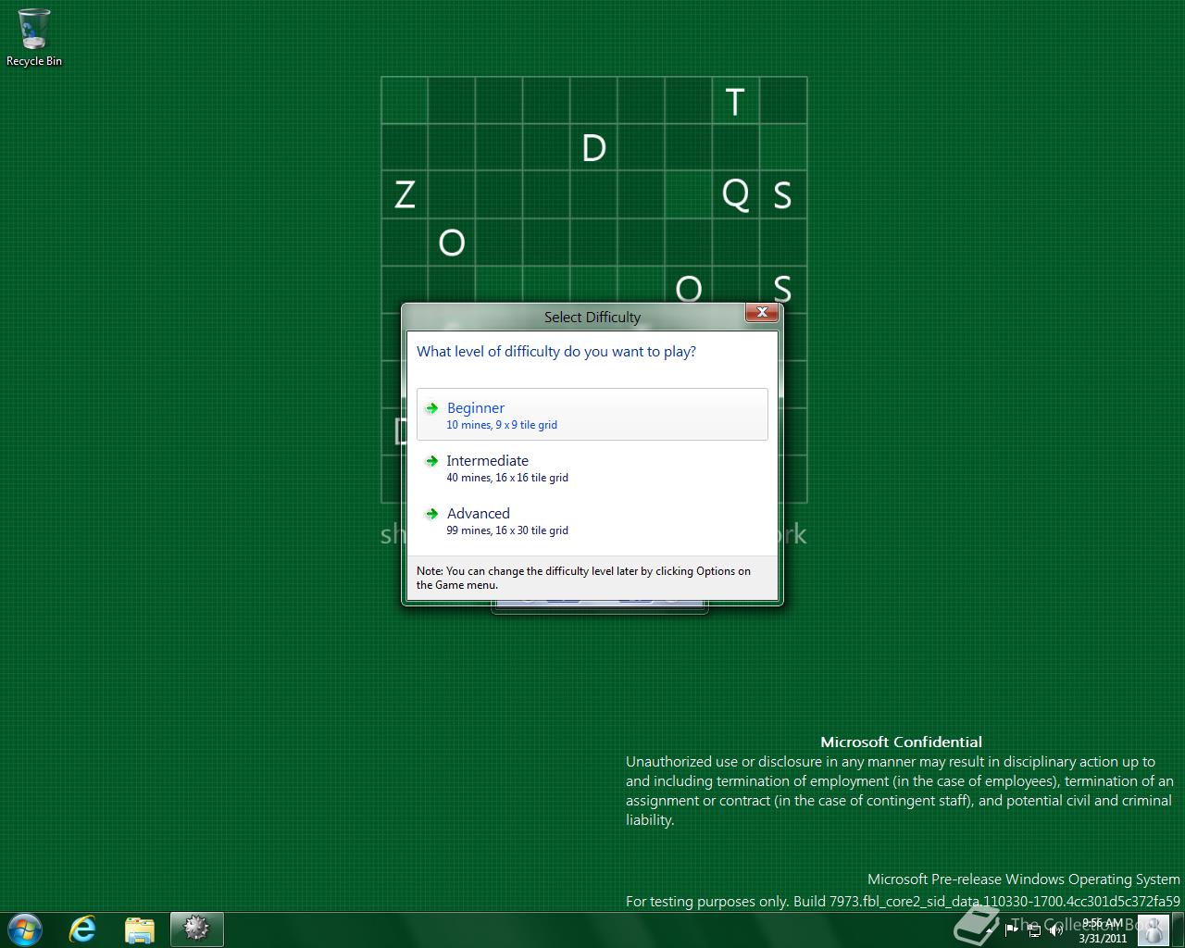
Task: Choose the Beginner difficulty option
Action: coord(592,415)
